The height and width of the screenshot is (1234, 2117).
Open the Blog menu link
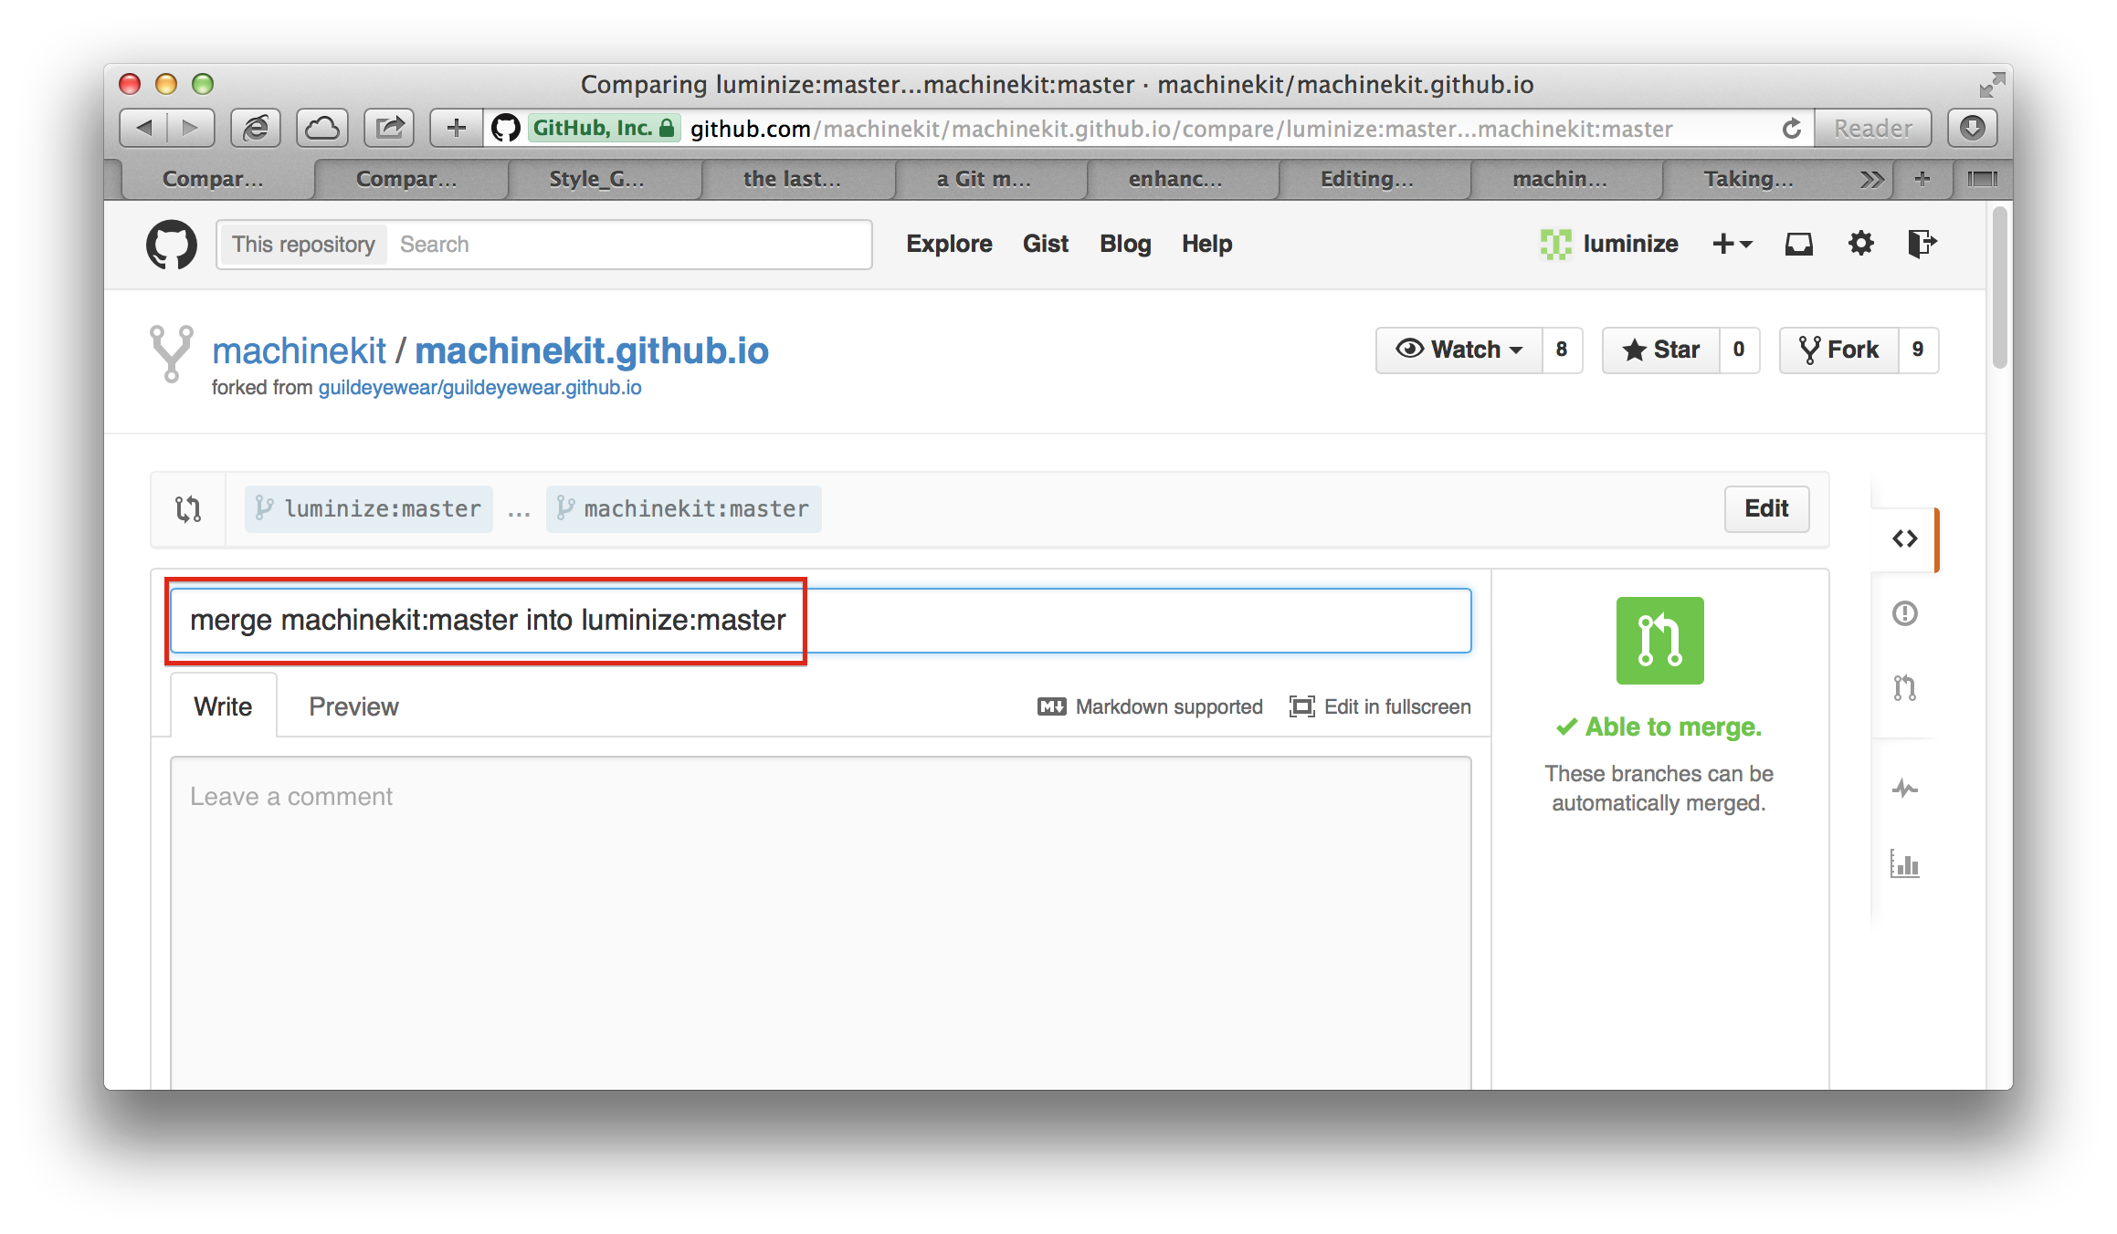tap(1125, 244)
